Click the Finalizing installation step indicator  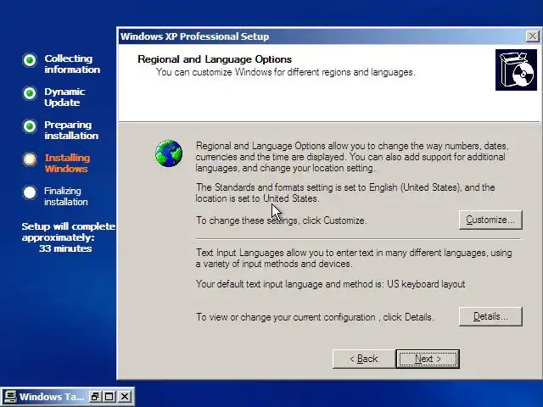(x=30, y=192)
